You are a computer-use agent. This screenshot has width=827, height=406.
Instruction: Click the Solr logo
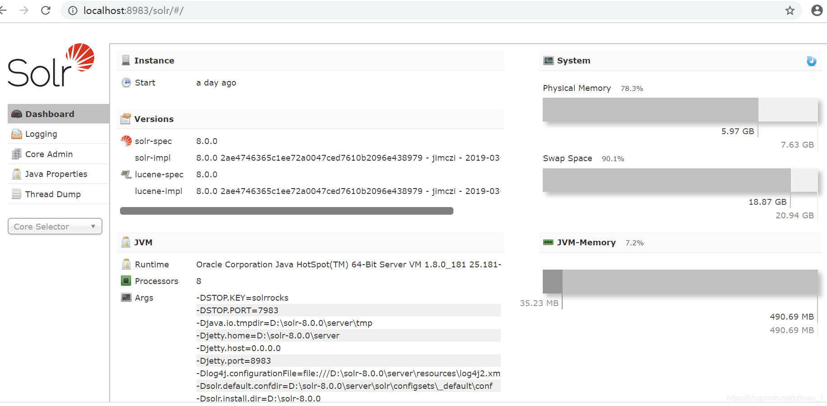click(51, 67)
